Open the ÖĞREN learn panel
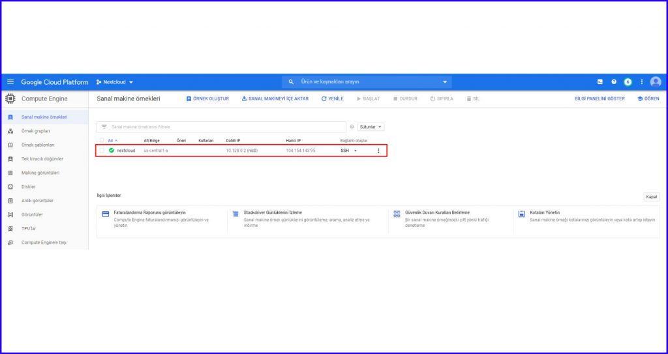The height and width of the screenshot is (354, 668). (648, 99)
